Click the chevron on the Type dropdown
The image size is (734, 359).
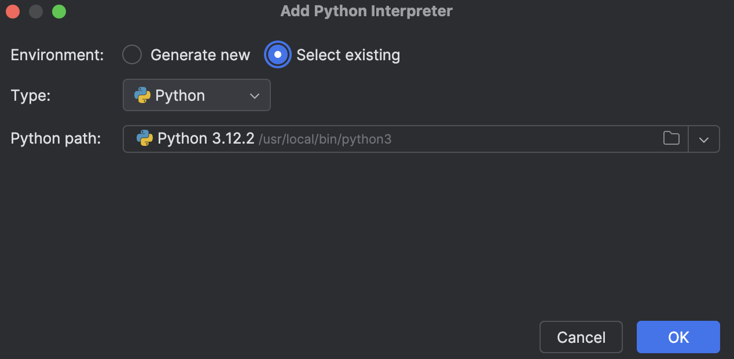(x=255, y=95)
